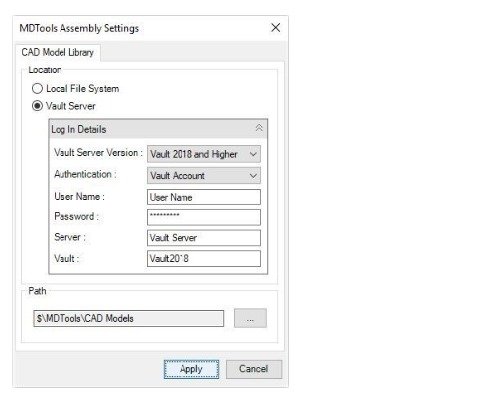Switch to the CAD Model Library tab
This screenshot has width=486, height=401.
[x=58, y=52]
